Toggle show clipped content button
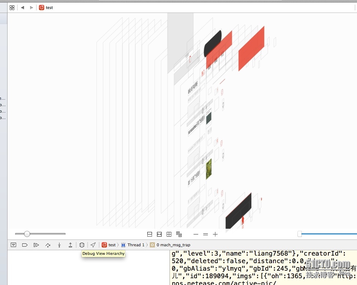 point(149,234)
